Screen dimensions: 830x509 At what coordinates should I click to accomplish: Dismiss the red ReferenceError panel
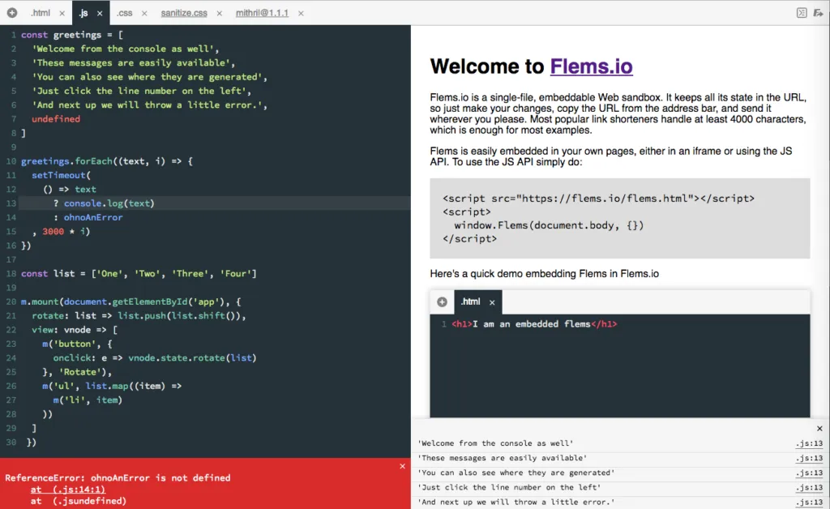pos(402,466)
